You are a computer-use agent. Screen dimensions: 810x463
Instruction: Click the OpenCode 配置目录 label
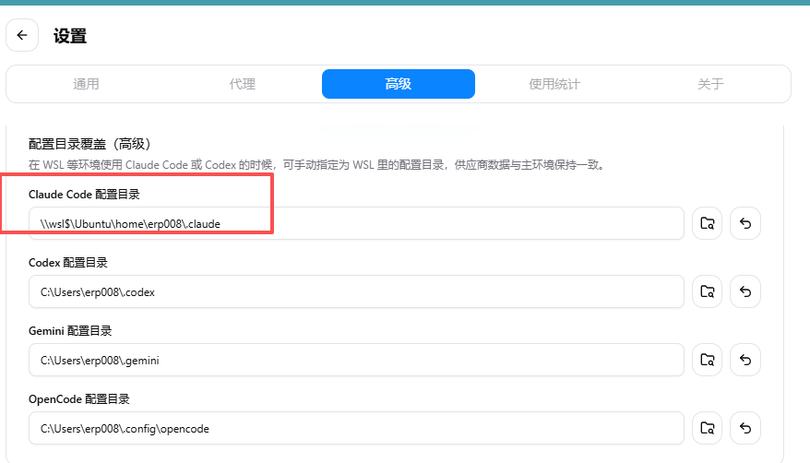pyautogui.click(x=79, y=399)
